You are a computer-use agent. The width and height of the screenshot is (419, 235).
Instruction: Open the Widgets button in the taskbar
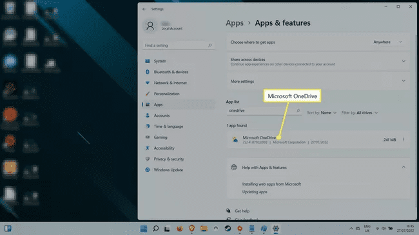coord(8,229)
